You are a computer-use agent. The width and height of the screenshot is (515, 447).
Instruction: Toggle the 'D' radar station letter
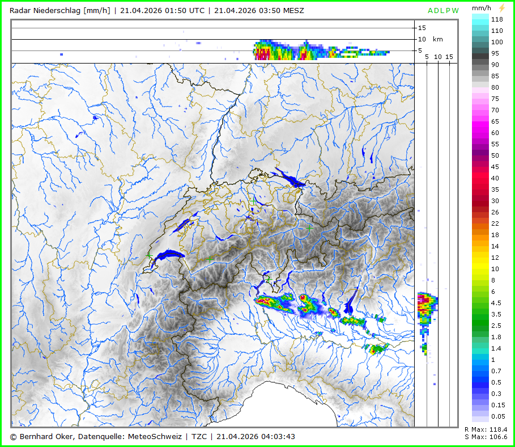437,11
